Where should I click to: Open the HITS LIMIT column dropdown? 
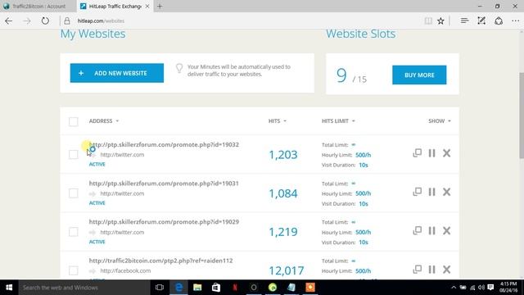338,120
